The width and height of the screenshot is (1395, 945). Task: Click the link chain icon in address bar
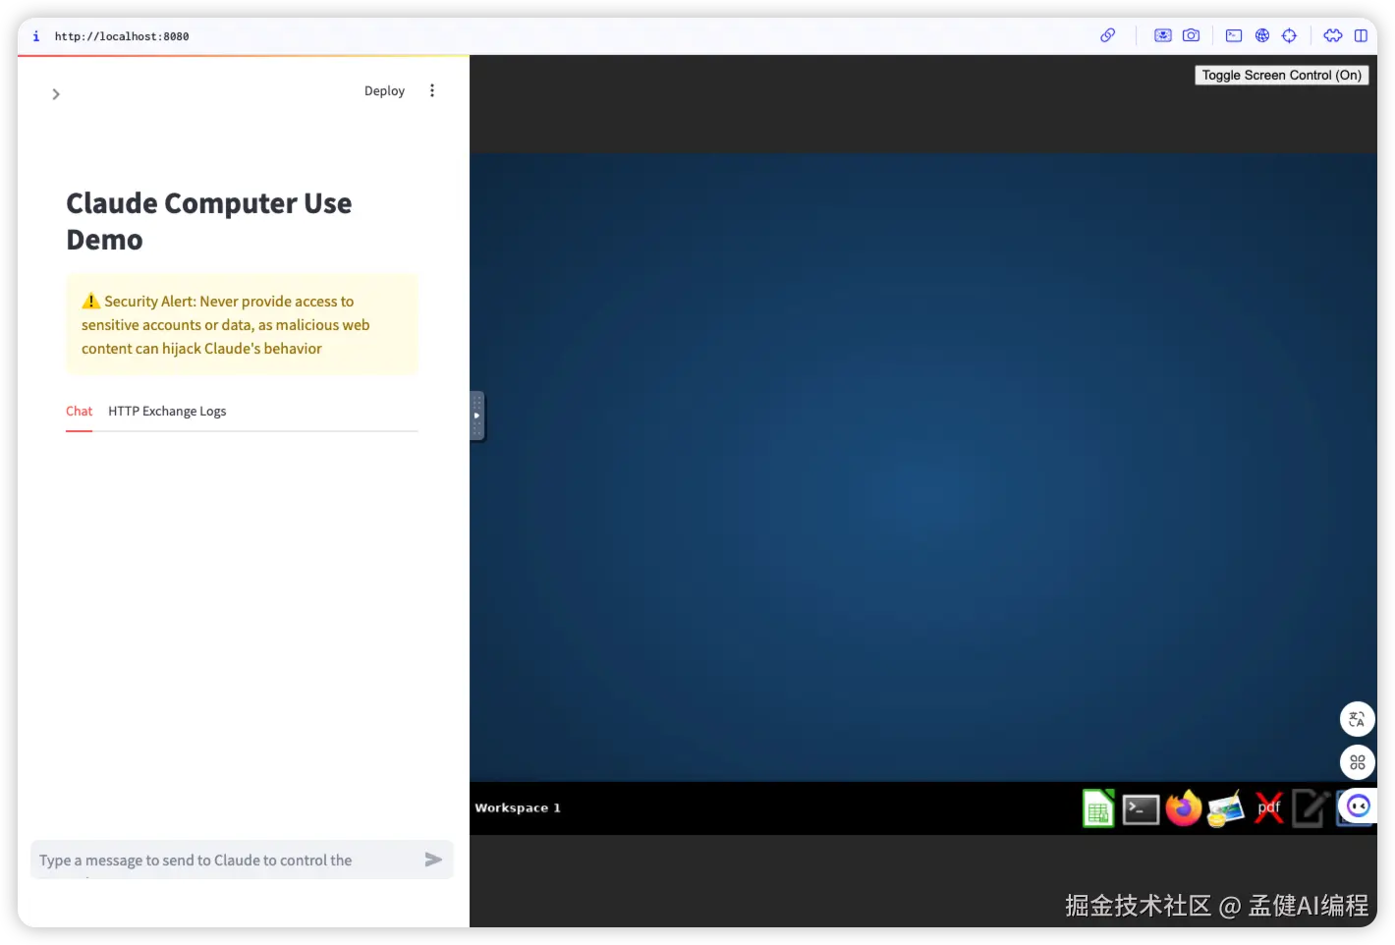(1107, 35)
